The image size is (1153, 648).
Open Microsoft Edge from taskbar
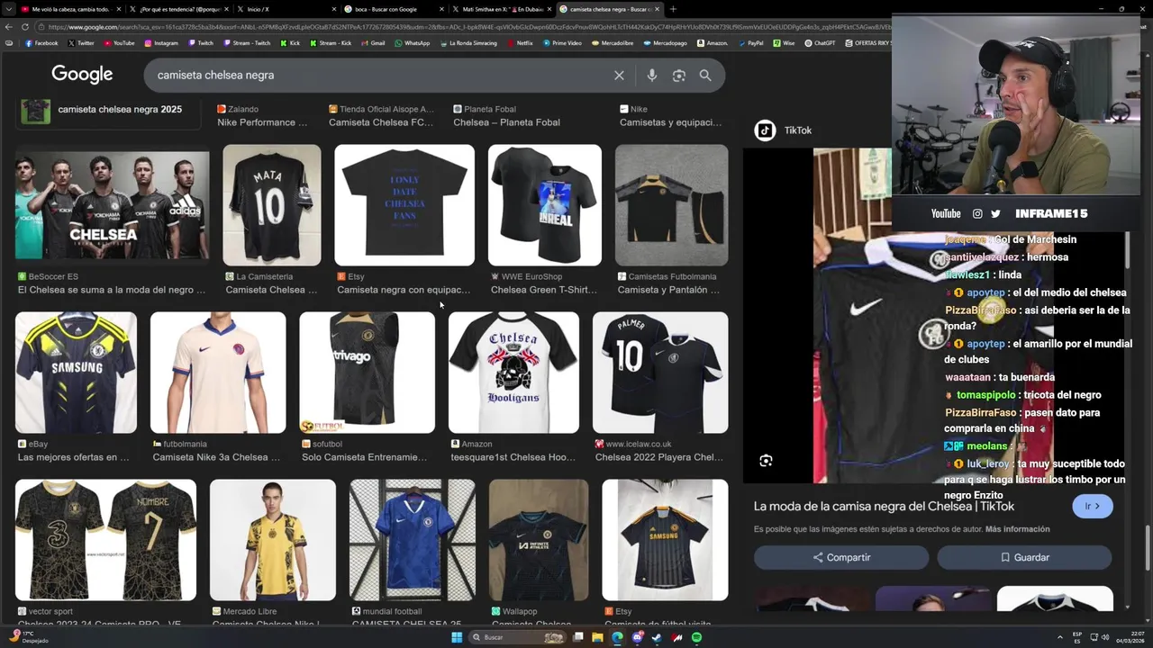pos(617,637)
